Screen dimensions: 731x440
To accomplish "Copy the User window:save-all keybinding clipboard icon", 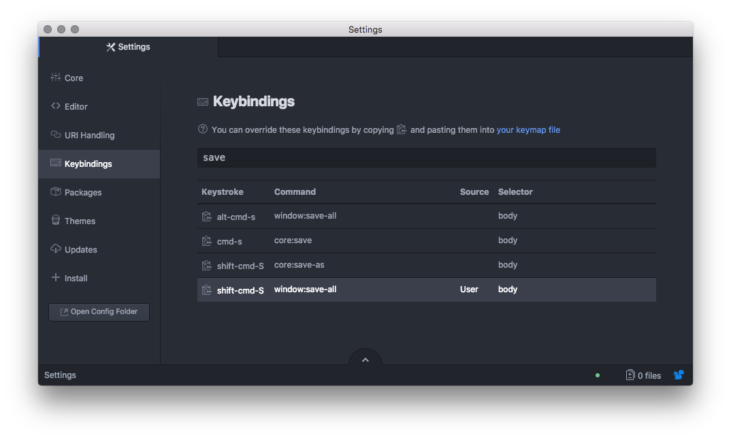I will [x=206, y=290].
